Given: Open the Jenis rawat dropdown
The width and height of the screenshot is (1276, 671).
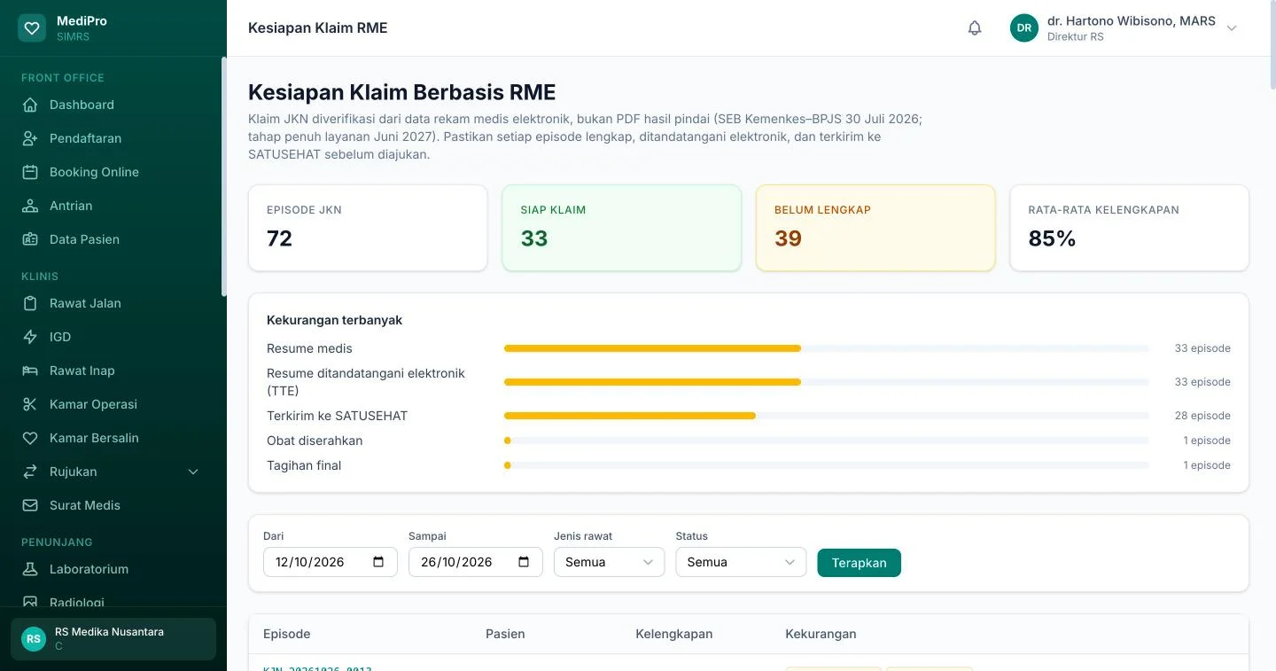Looking at the screenshot, I should tap(609, 562).
